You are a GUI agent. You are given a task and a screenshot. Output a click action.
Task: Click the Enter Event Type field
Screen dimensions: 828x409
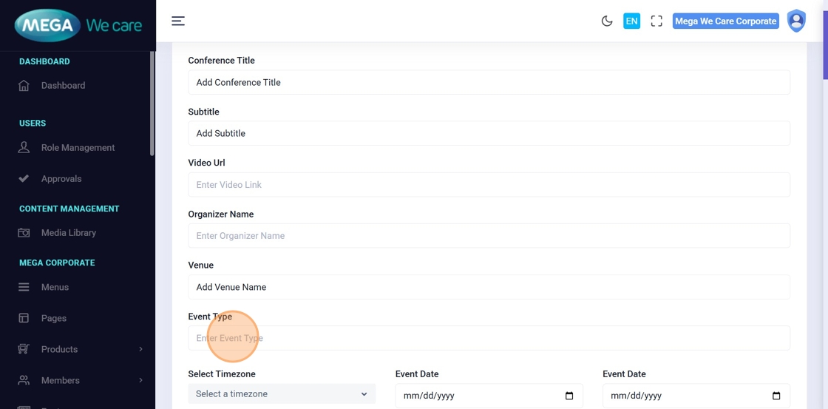pyautogui.click(x=489, y=338)
